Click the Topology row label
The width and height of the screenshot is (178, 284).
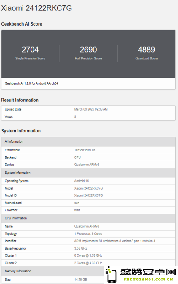click(x=11, y=234)
